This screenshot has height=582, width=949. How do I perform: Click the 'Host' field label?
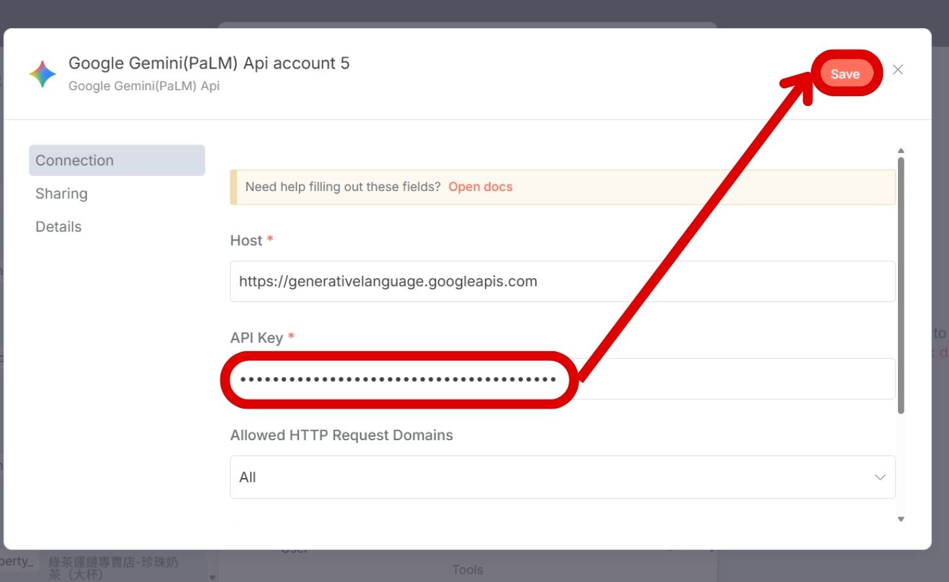[x=246, y=241]
